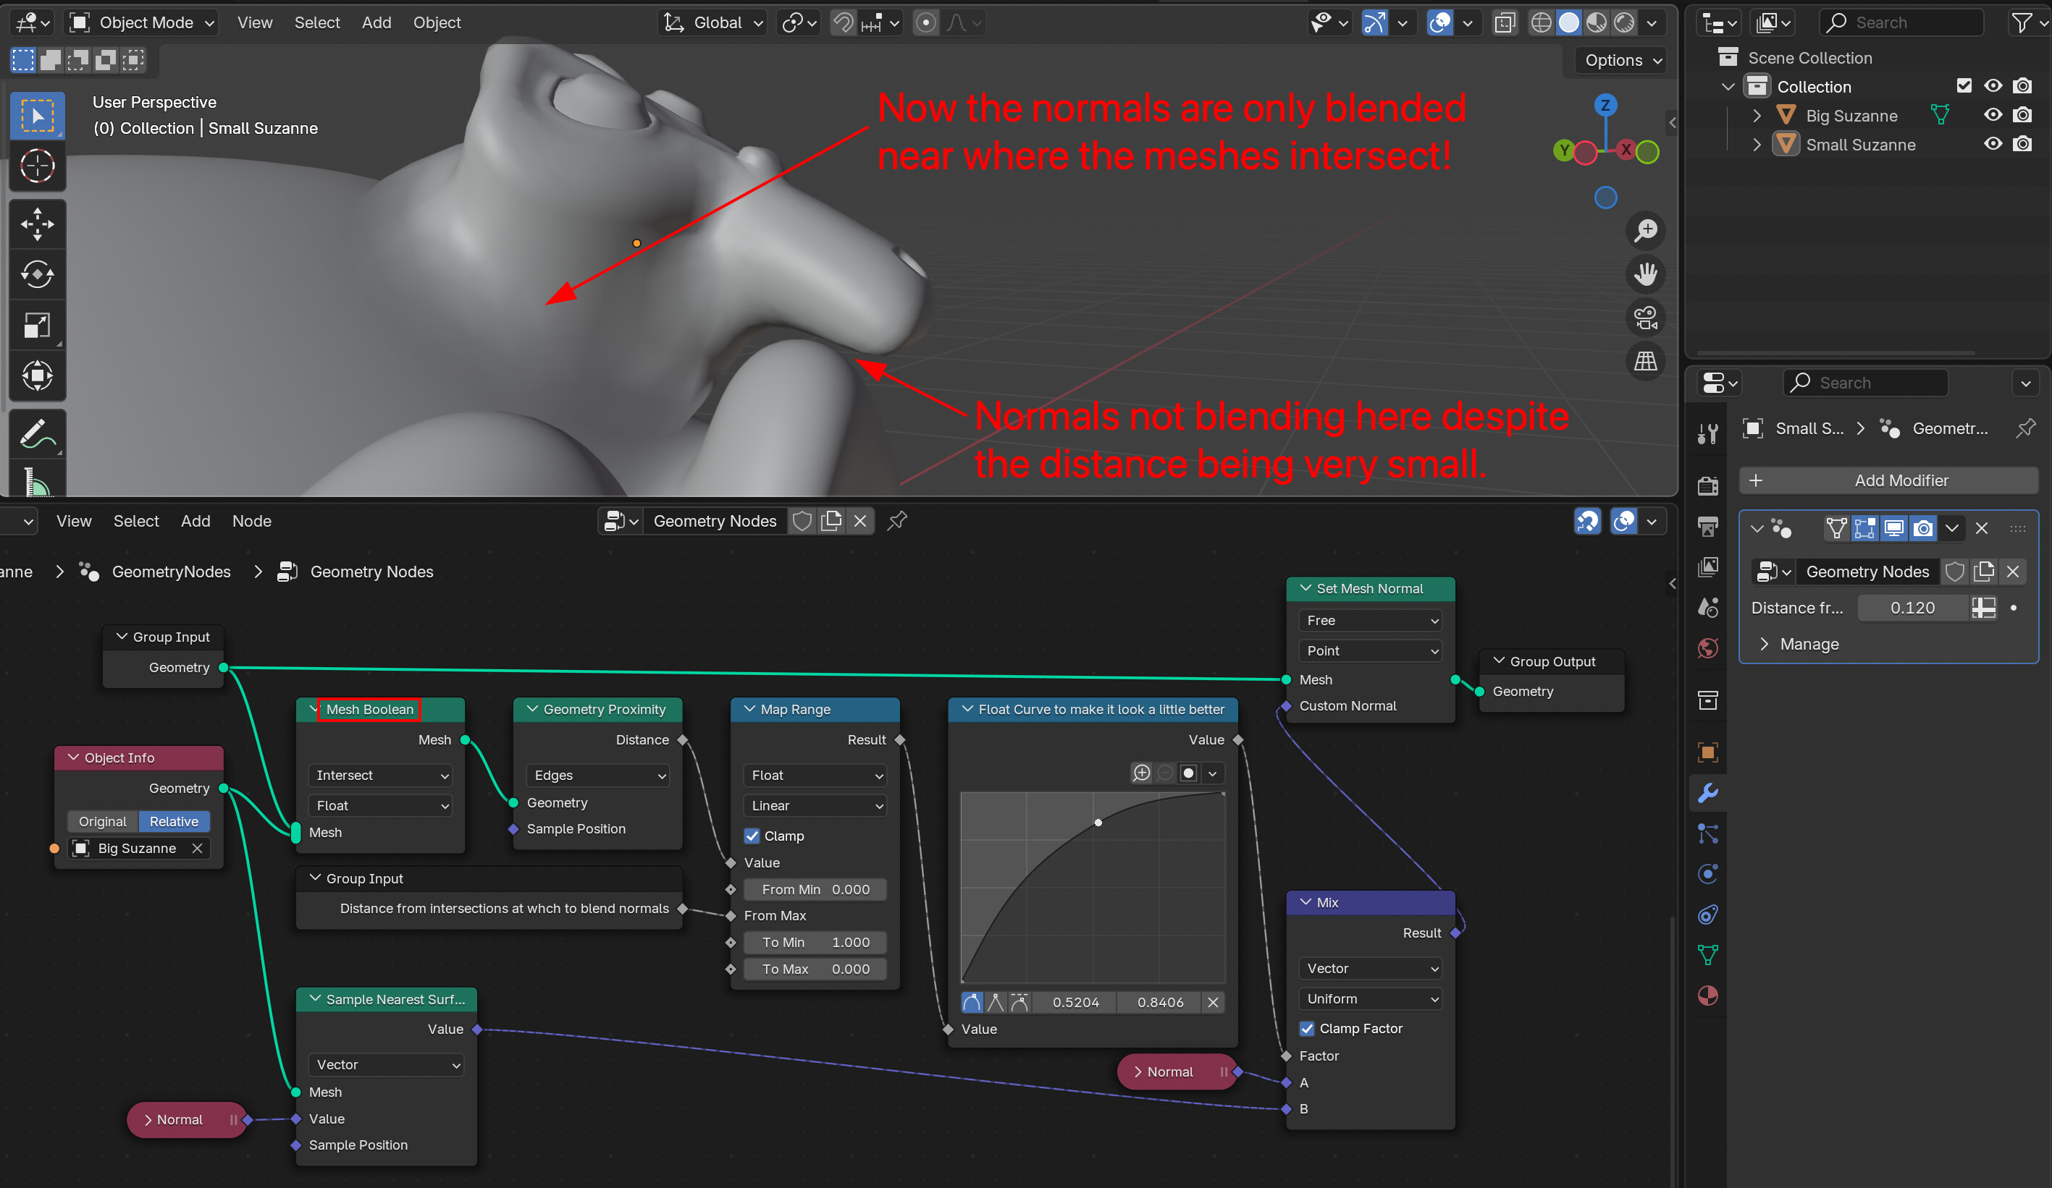
Task: Open the Scene properties tab
Action: (1707, 608)
